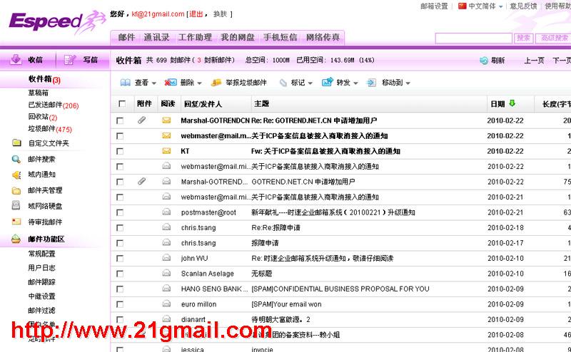This screenshot has width=571, height=352.
Task: Click the 刷新 refresh icon
Action: [x=484, y=61]
